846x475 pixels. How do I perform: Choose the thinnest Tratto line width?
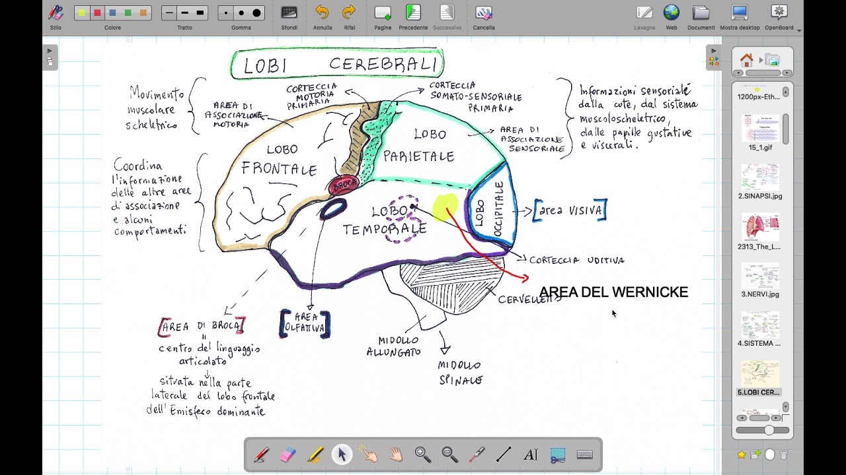point(169,13)
